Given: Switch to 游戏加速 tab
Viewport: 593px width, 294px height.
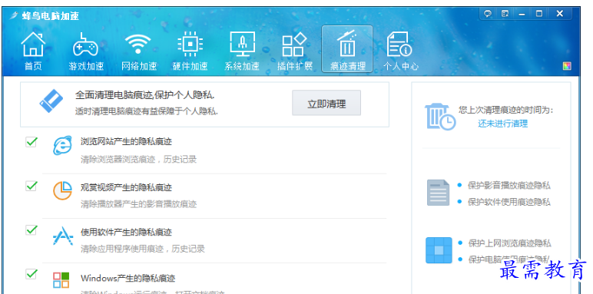Looking at the screenshot, I should (x=86, y=51).
